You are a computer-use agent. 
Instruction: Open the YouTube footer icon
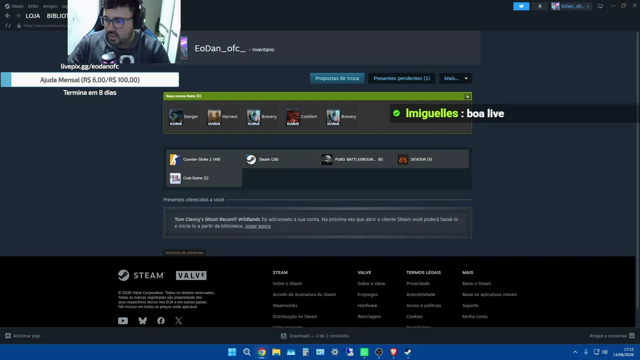coord(123,321)
